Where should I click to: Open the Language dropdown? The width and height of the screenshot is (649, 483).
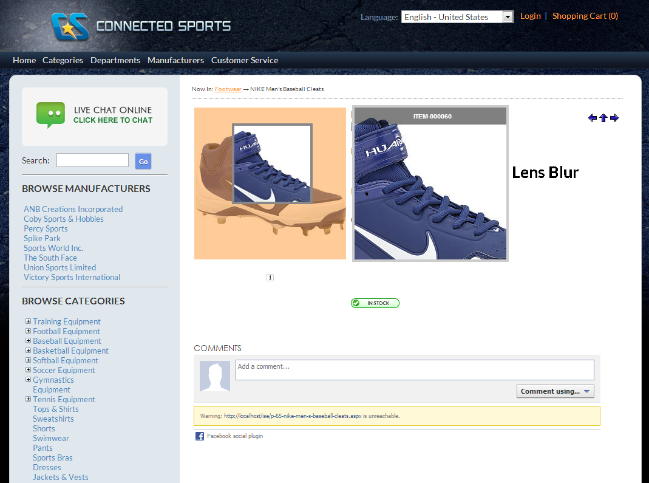click(x=457, y=17)
